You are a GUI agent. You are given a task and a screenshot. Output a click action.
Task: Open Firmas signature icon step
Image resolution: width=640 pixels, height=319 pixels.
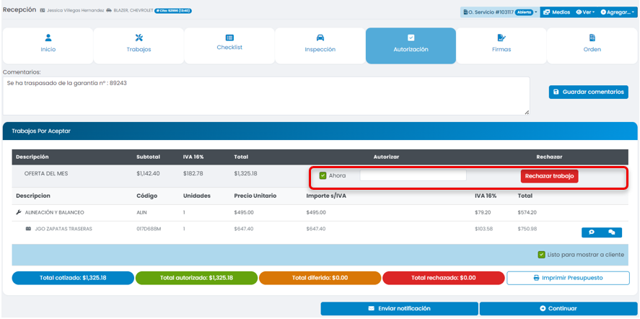point(501,43)
